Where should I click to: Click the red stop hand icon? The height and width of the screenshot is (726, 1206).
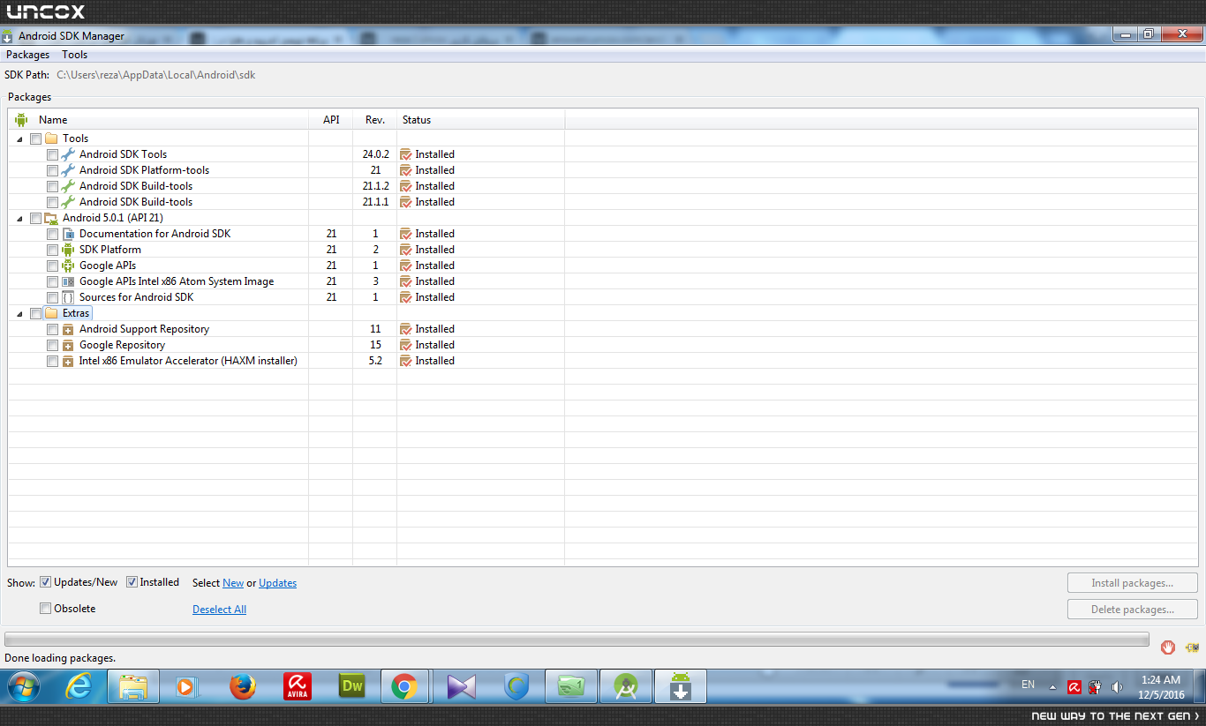pyautogui.click(x=1168, y=647)
